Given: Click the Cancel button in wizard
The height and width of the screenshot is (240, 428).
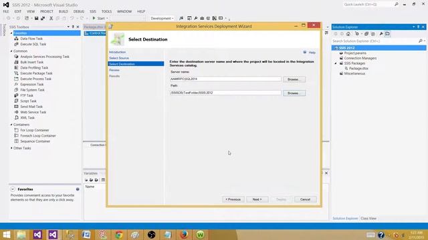Looking at the screenshot, I should (306, 199).
